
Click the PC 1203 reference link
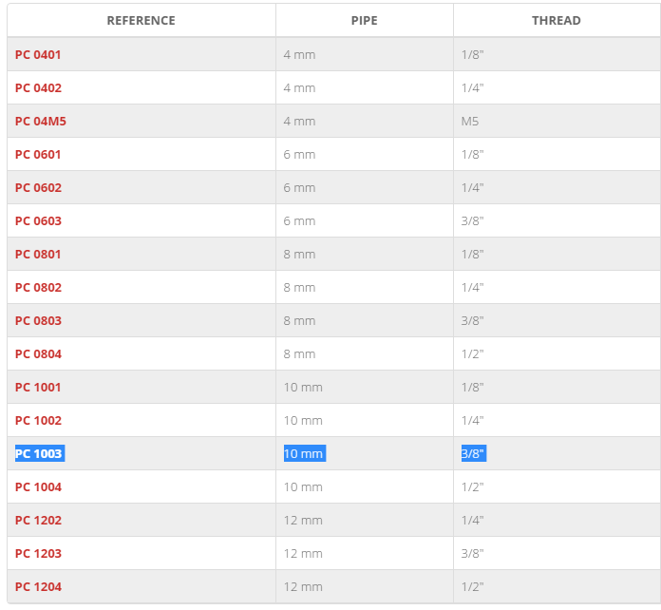38,554
